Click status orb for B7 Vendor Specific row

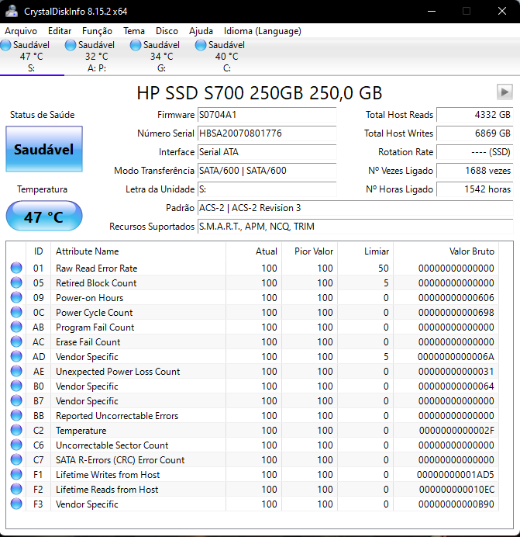point(16,400)
